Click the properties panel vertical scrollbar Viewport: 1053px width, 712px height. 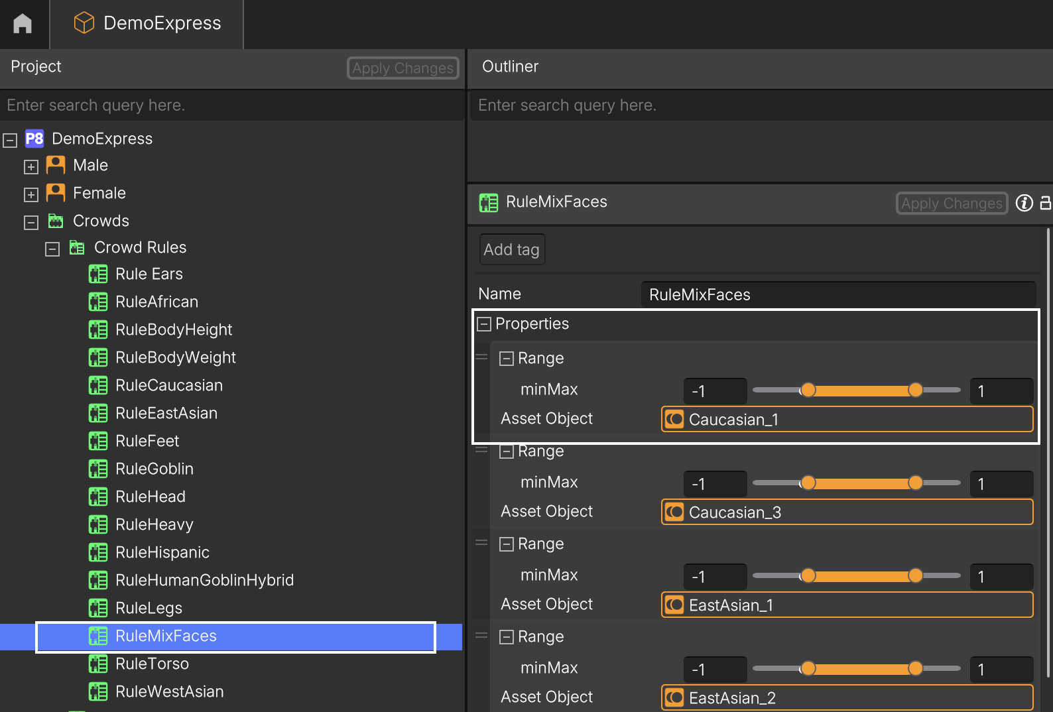pos(1048,452)
